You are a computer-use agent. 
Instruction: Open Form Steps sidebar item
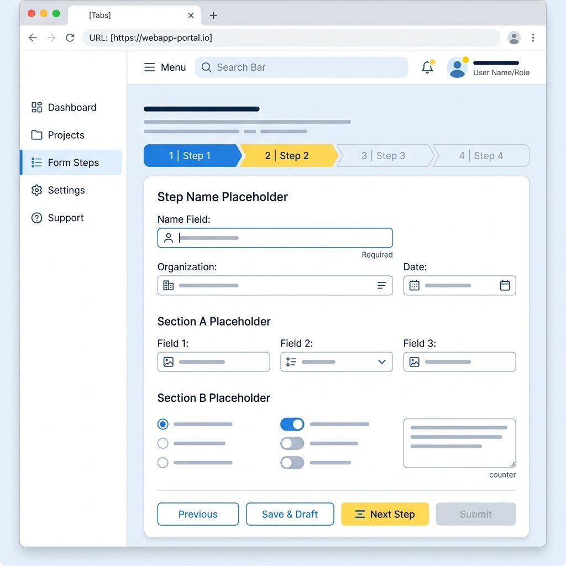coord(71,163)
